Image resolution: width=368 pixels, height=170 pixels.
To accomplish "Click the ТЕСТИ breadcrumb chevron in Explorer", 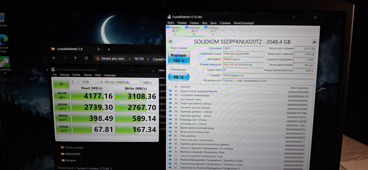I will coord(148,59).
